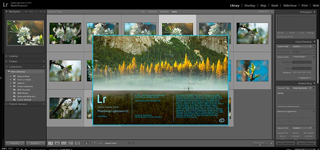Click the Creative Cloud logo on splash screen

[222, 120]
